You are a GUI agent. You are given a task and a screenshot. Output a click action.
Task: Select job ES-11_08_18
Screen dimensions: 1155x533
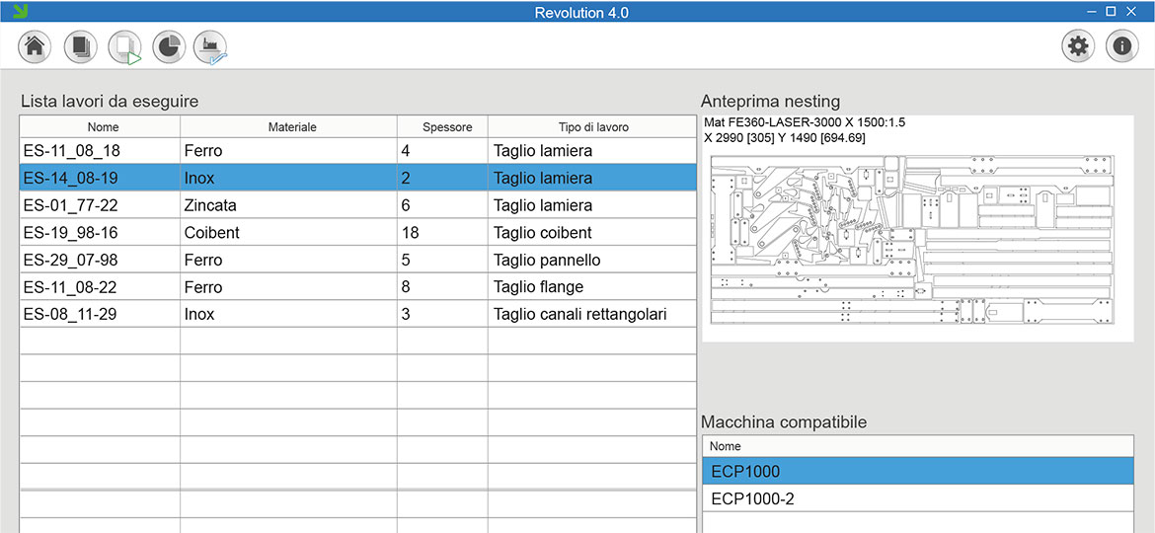pos(358,151)
